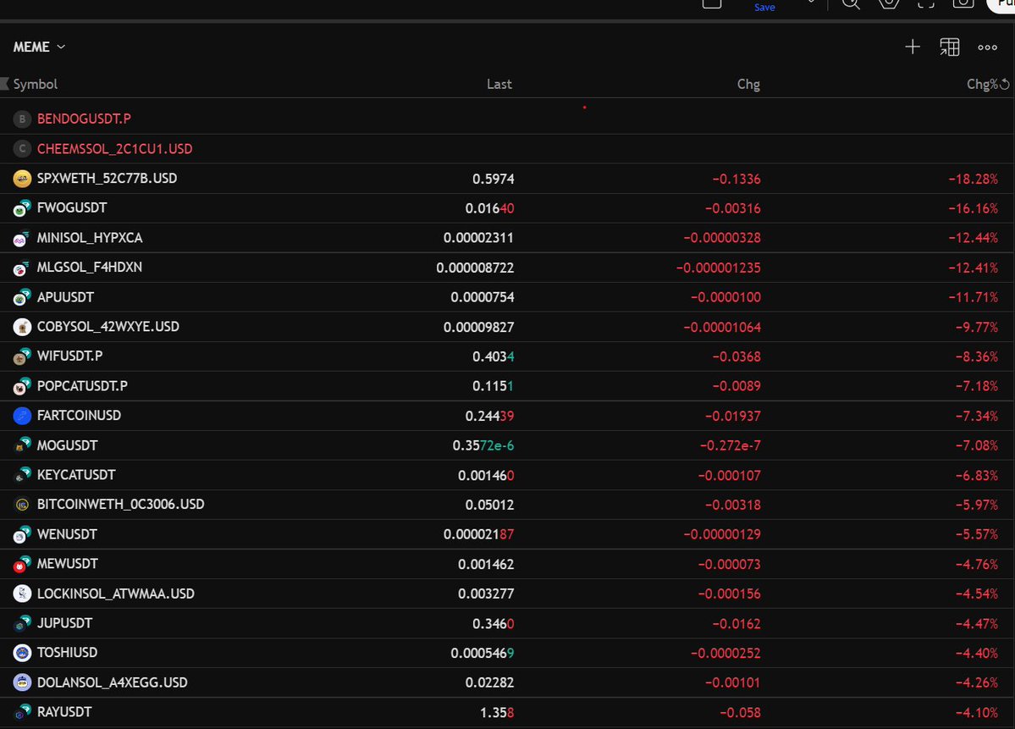Click the SPXWETH coin logo
The height and width of the screenshot is (729, 1015).
coord(23,179)
